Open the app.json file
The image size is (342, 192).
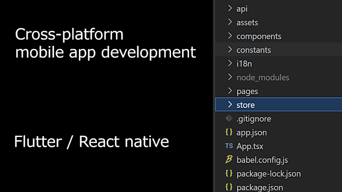pos(252,133)
